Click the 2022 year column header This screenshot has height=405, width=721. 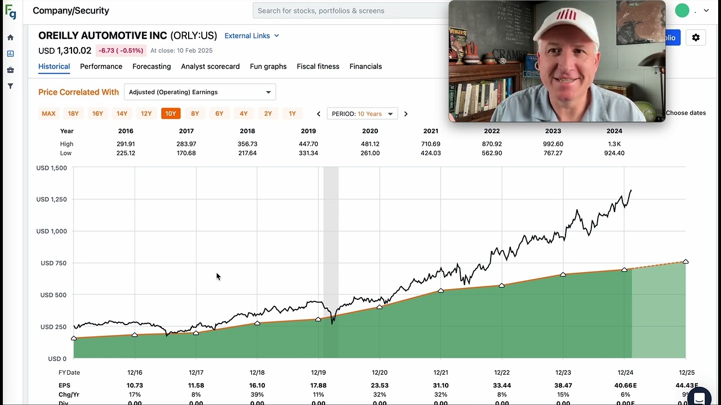point(492,131)
